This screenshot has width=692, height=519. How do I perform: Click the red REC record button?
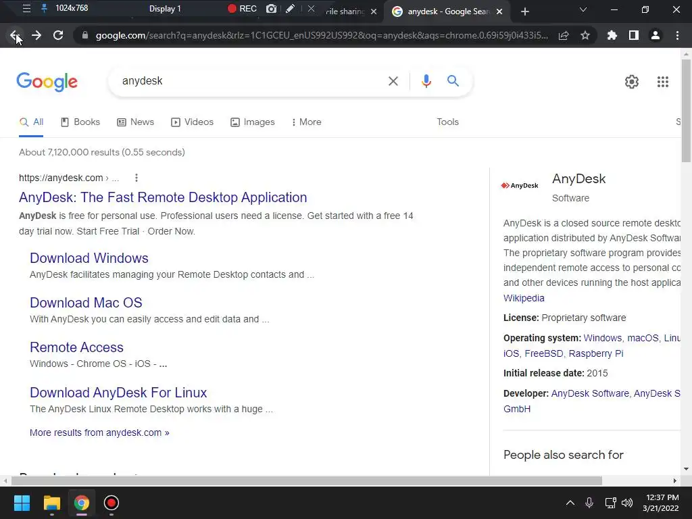click(x=242, y=9)
